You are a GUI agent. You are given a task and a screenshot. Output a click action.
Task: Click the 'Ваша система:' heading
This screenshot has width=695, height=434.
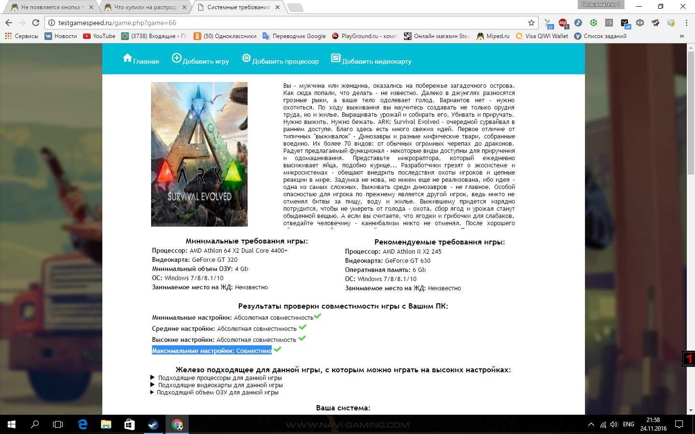coord(343,408)
